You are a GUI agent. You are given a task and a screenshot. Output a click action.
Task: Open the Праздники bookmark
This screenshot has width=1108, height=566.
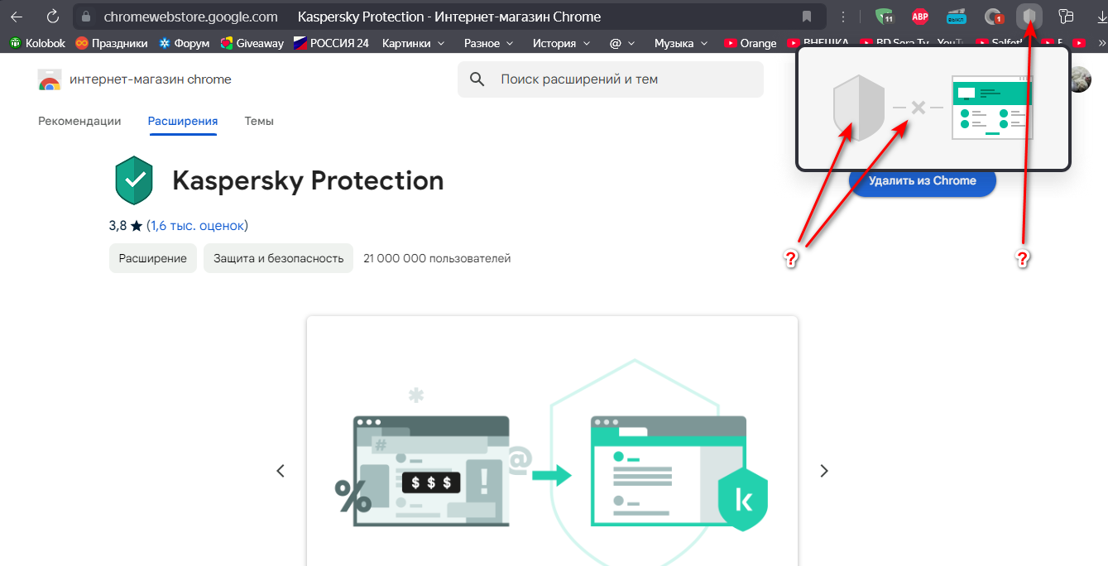click(112, 43)
